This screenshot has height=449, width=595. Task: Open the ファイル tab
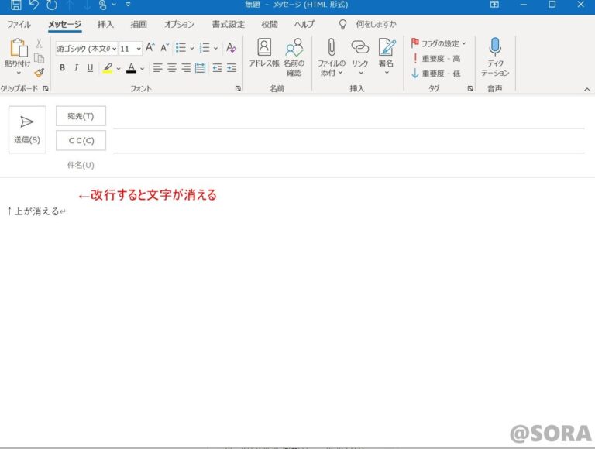tap(19, 24)
